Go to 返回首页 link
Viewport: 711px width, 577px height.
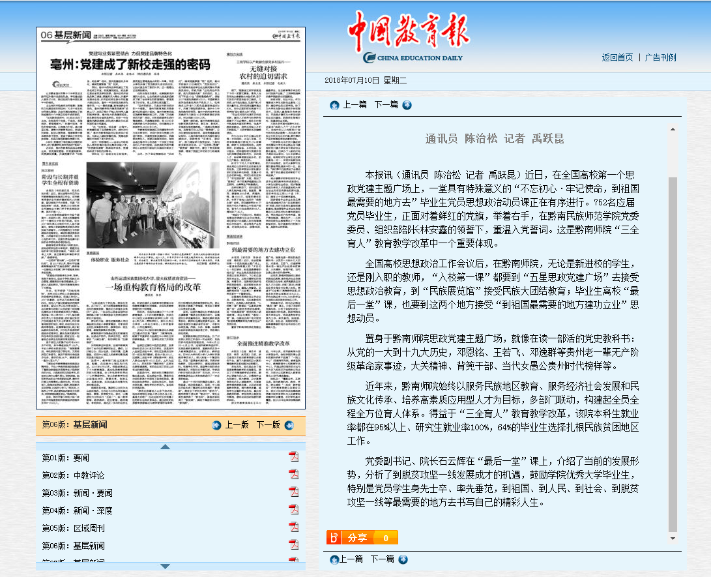(618, 57)
